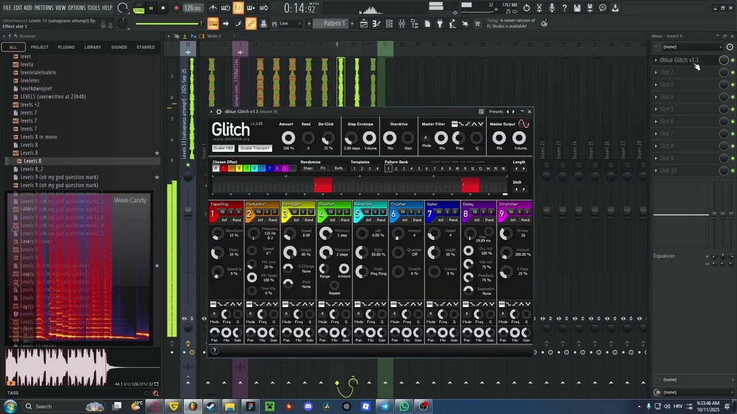Click the browser search magnifier icon
Image resolution: width=737 pixels, height=414 pixels.
(x=155, y=393)
